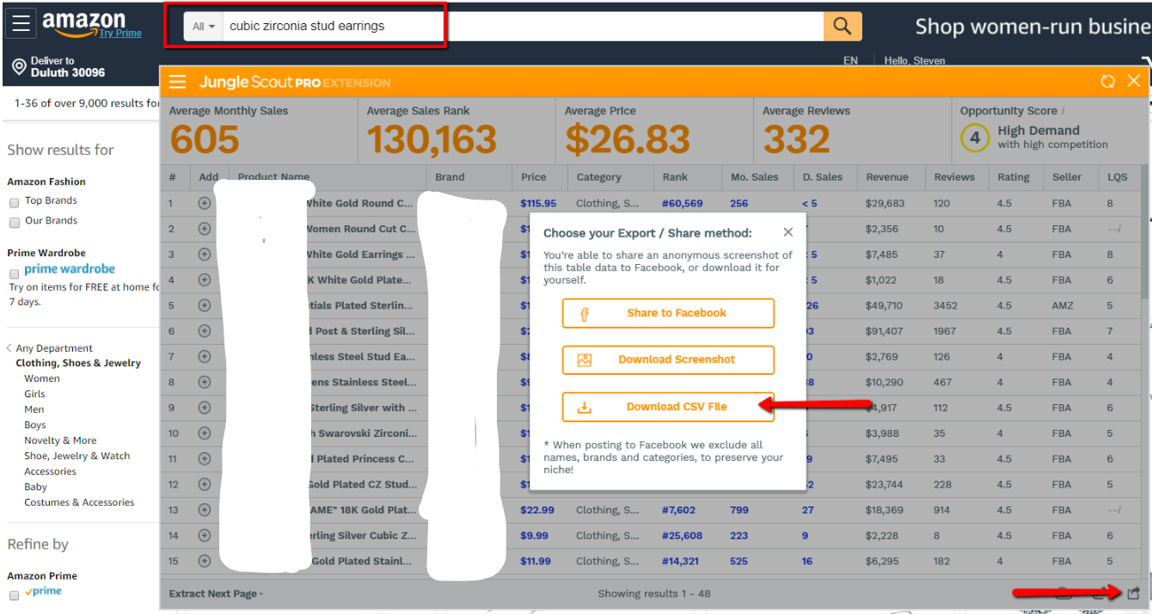Check the Top Brands checkbox
This screenshot has width=1152, height=614.
pos(14,203)
